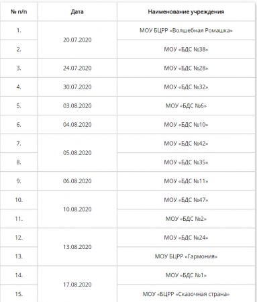
Task: Click the "№ п/п" column header
Action: pos(19,11)
